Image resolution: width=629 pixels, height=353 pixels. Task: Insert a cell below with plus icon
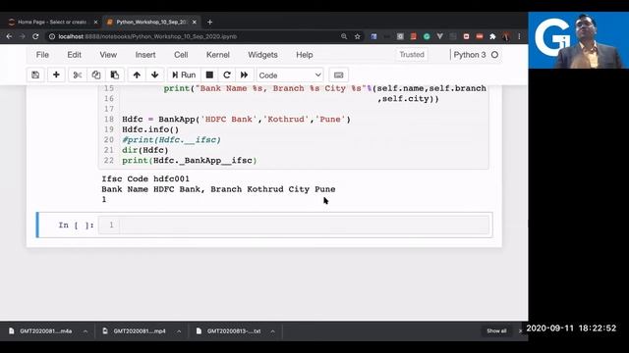click(56, 75)
